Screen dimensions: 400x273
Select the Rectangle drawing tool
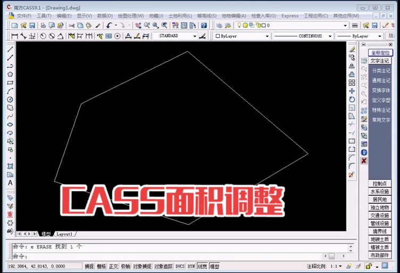[x=10, y=82]
